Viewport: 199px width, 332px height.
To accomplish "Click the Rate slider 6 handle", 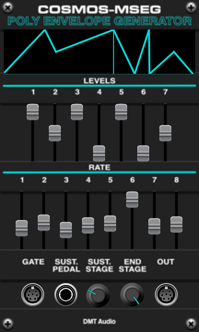I will click(132, 200).
